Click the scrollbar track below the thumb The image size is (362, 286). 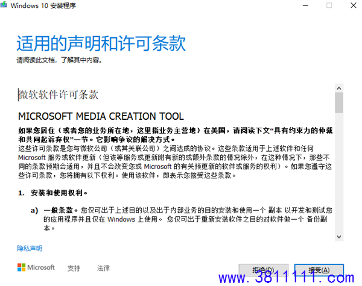[x=339, y=173]
